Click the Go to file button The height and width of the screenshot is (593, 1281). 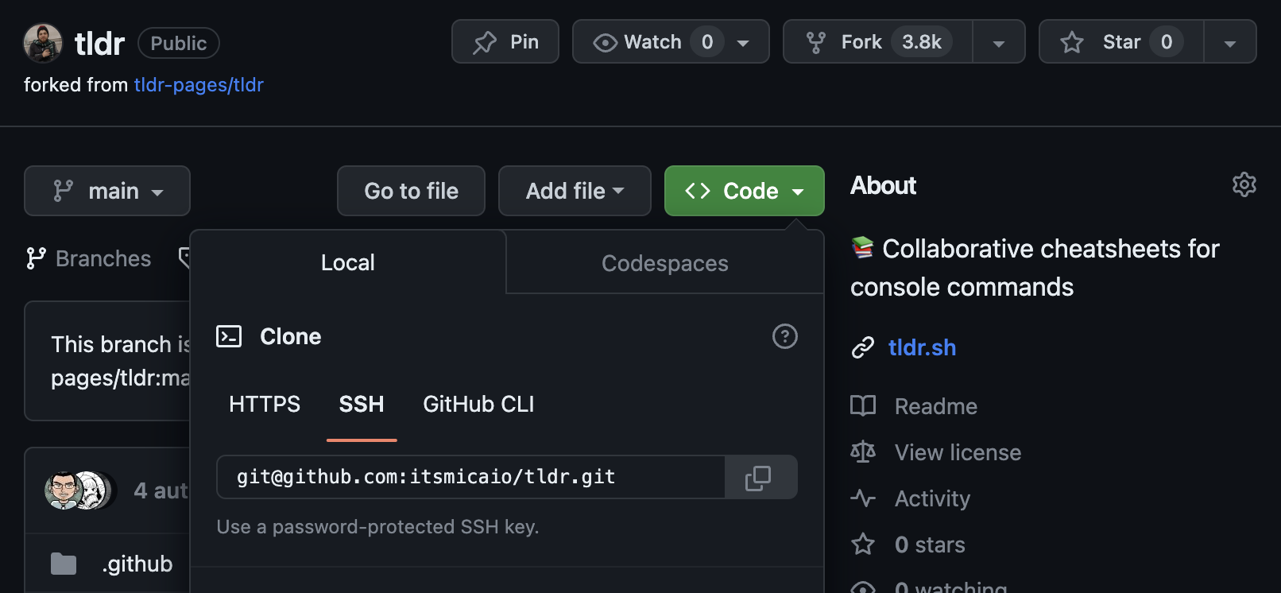click(411, 191)
